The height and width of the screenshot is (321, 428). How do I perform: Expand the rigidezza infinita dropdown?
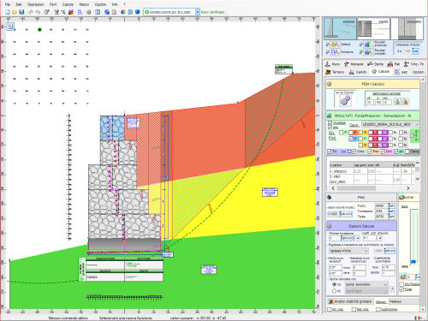[348, 251]
